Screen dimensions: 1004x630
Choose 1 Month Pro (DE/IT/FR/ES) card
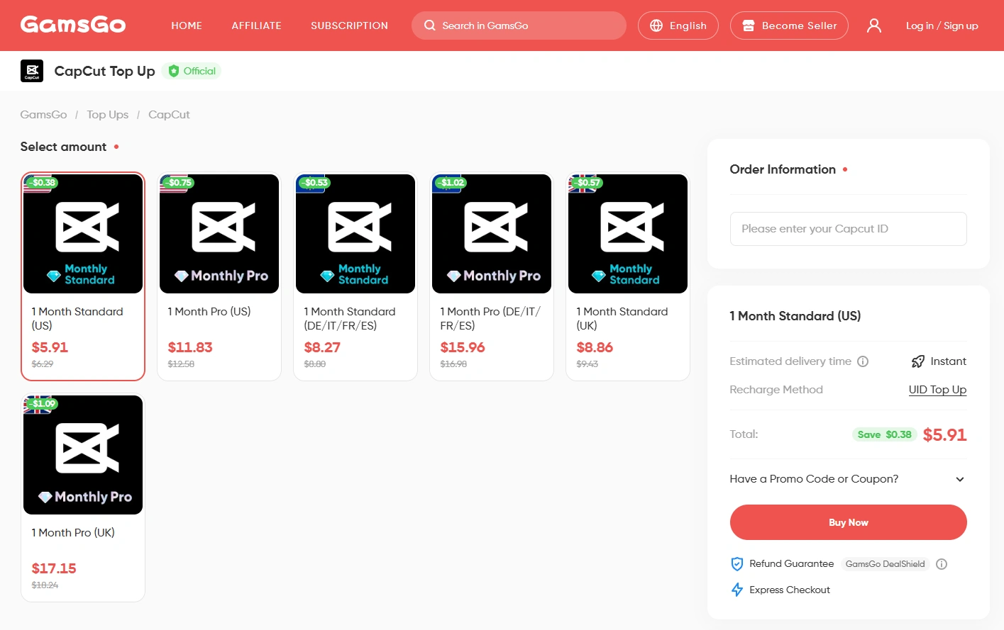(x=492, y=276)
